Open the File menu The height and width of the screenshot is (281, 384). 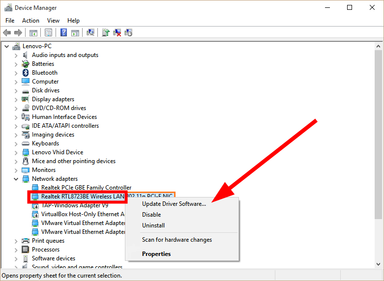pos(10,21)
